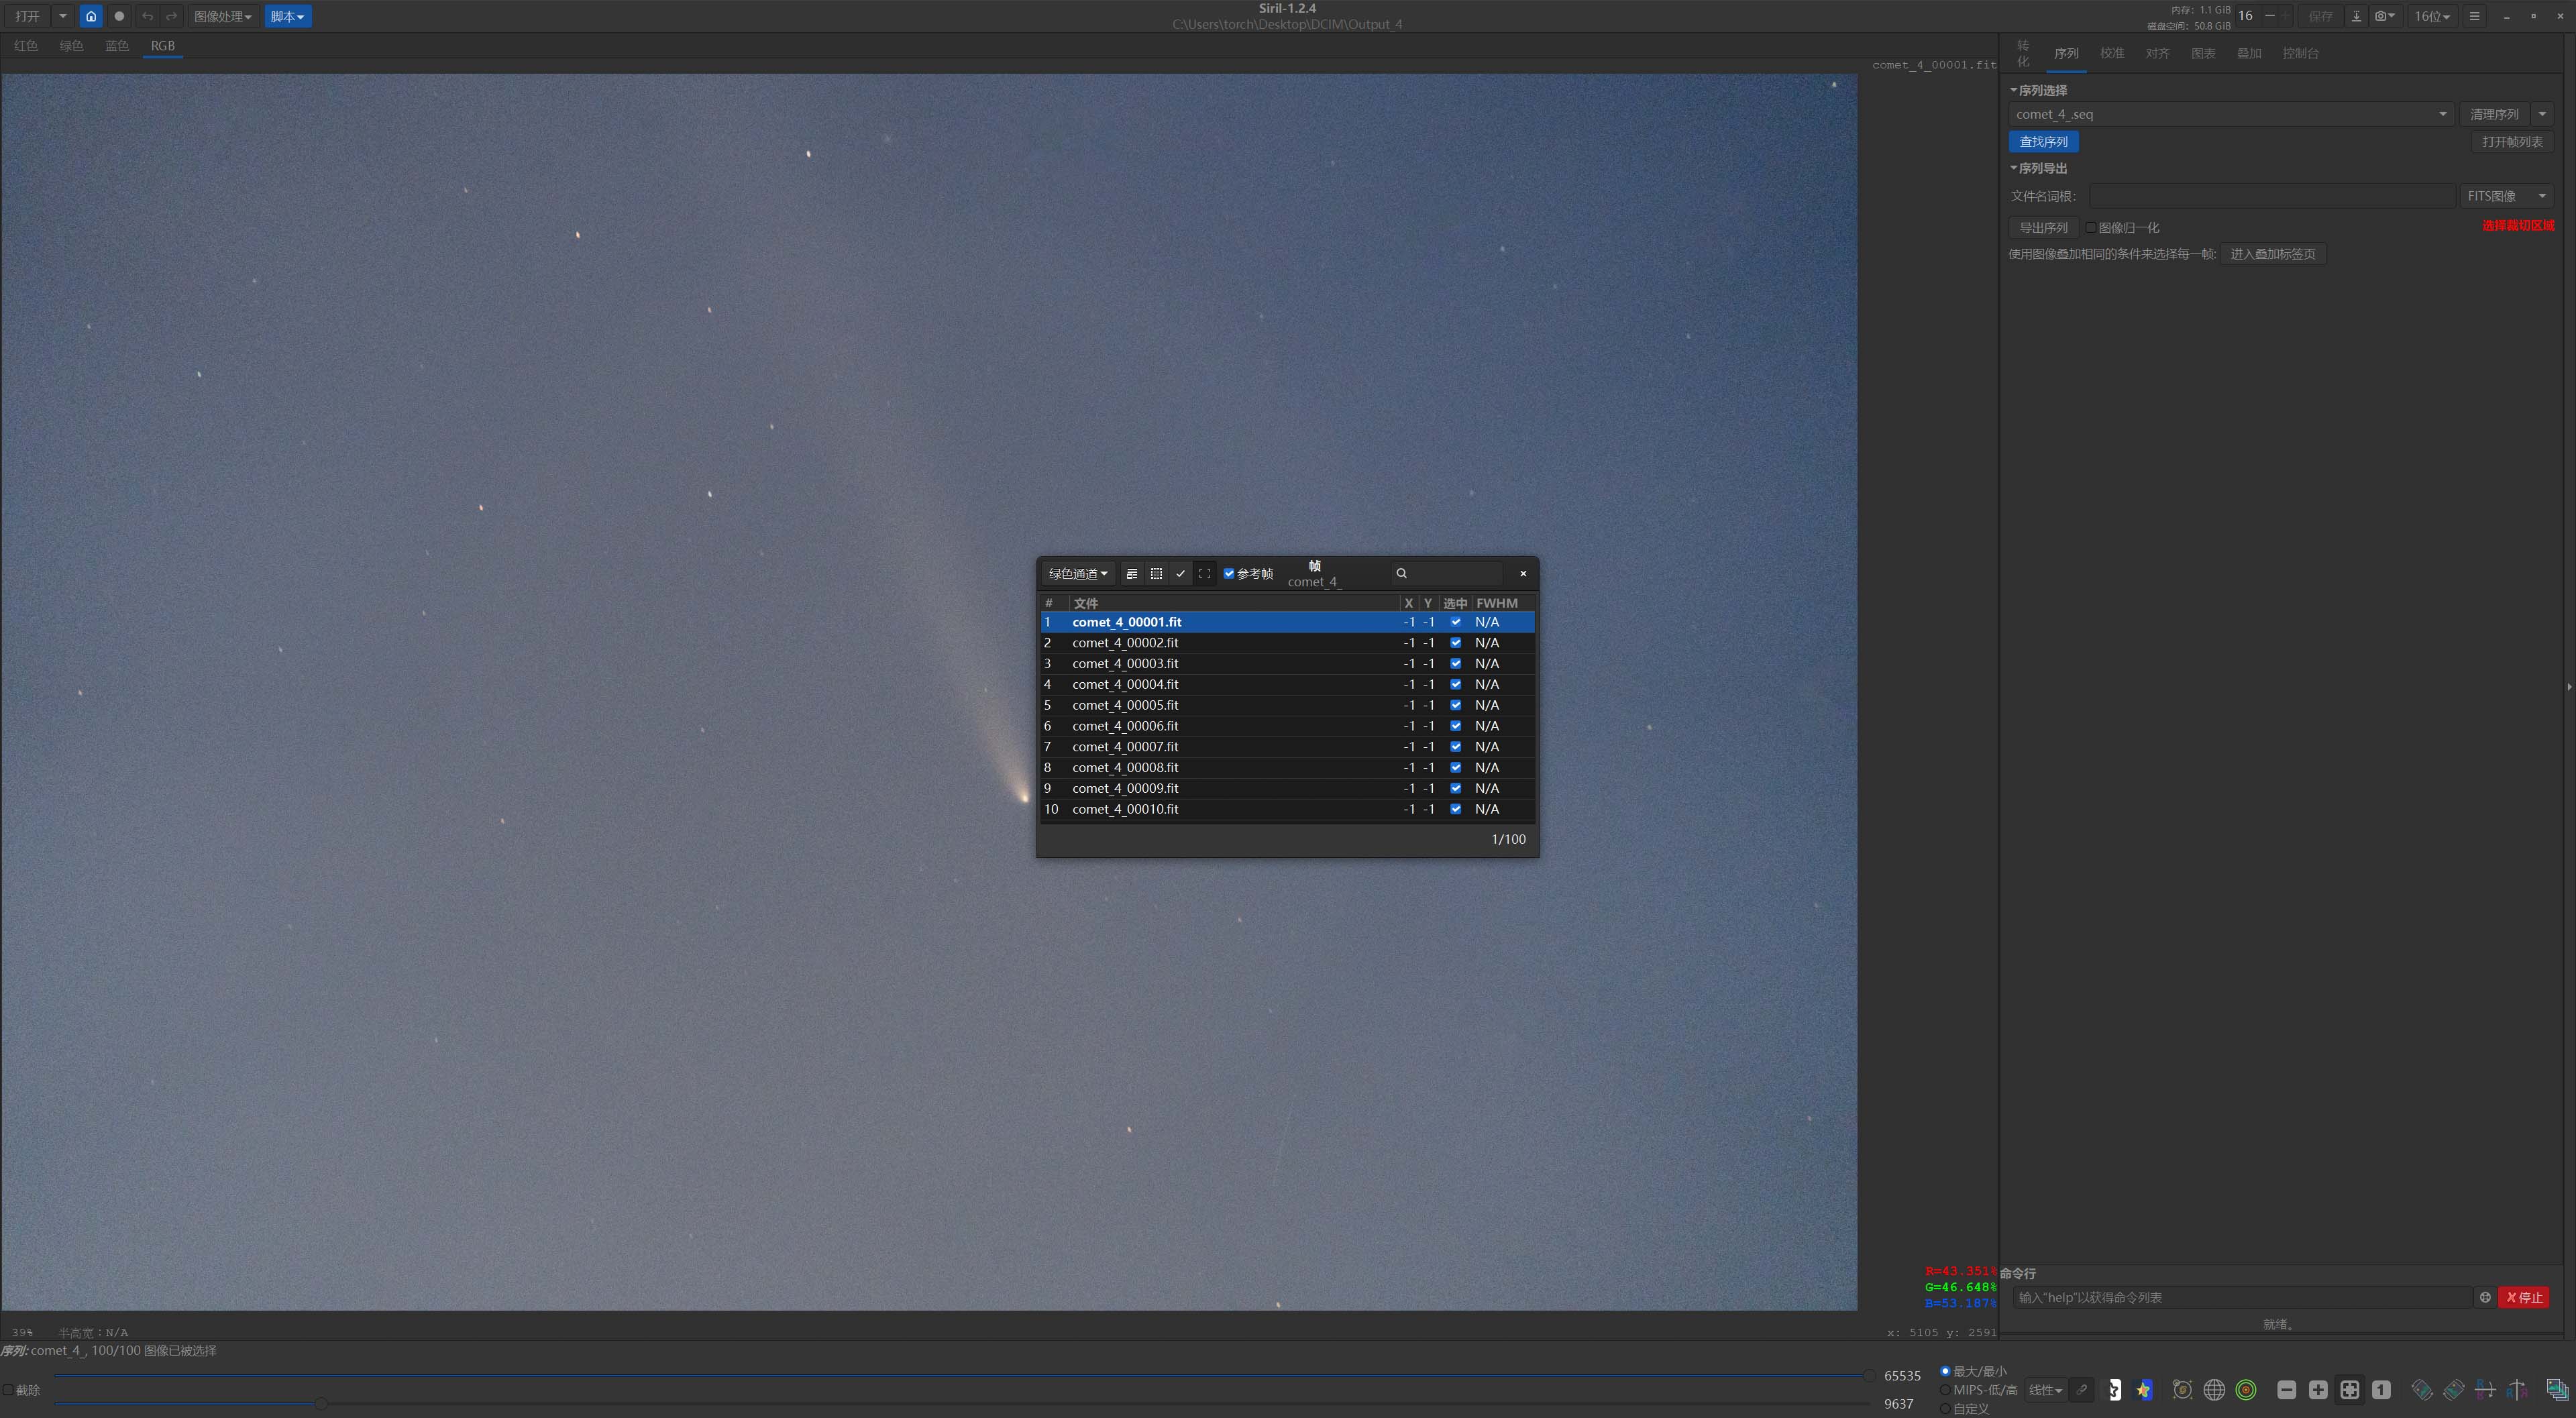2576x1418 pixels.
Task: Click the zoom out minus icon
Action: tap(2286, 1390)
